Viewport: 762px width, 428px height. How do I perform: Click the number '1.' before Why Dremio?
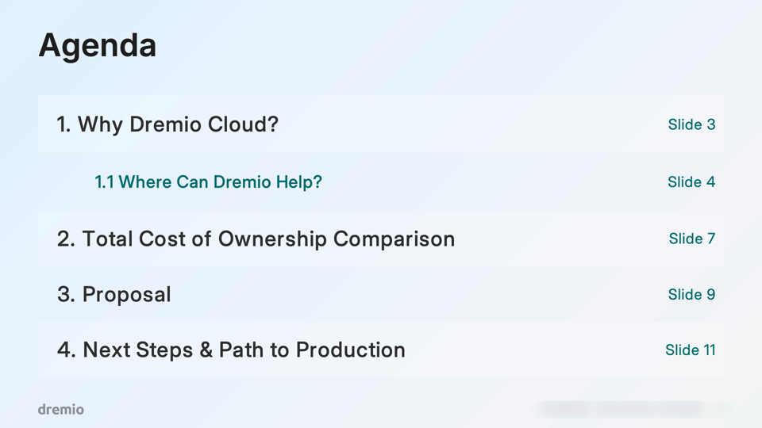(63, 124)
